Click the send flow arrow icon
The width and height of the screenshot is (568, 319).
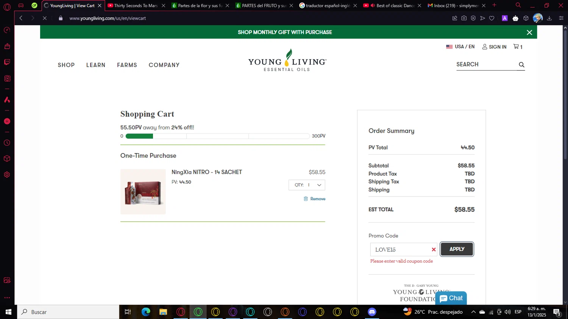coord(482,18)
